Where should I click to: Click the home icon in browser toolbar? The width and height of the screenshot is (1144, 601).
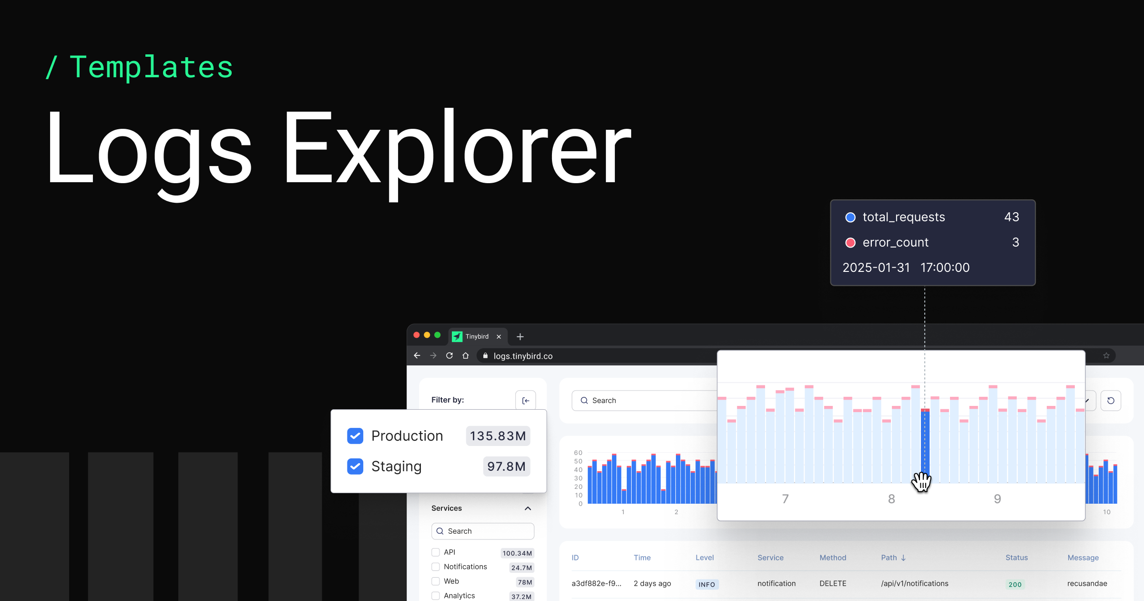(x=466, y=355)
